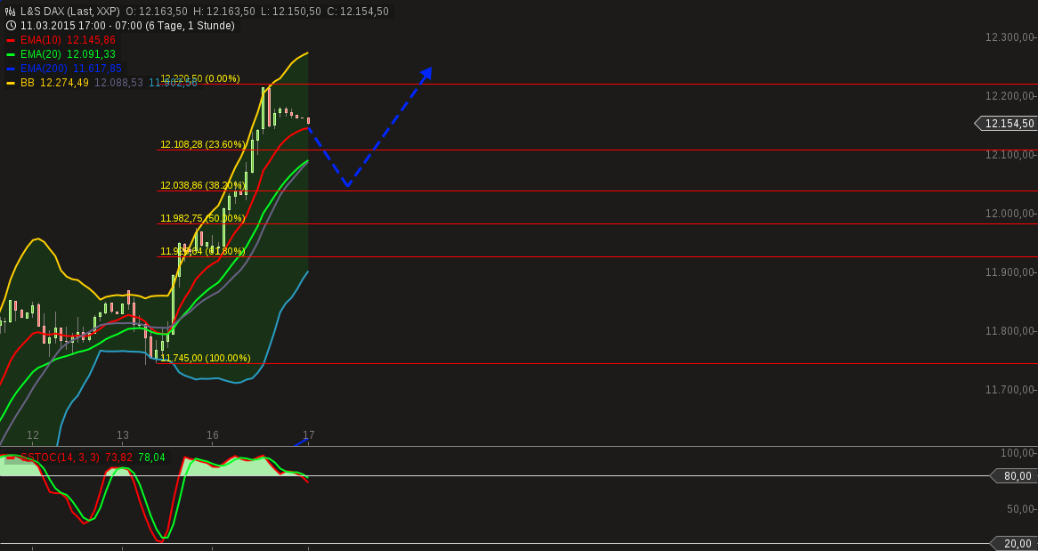This screenshot has height=551, width=1038.
Task: Click the EMA(20) value 12.091,33
Action: click(x=91, y=54)
